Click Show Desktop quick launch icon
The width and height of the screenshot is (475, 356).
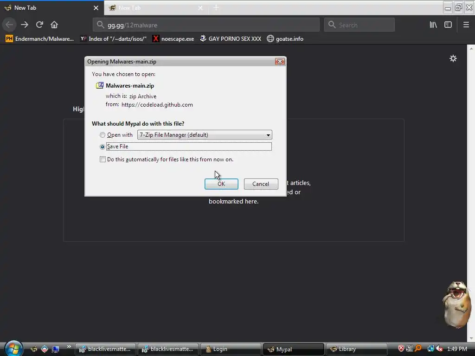pyautogui.click(x=56, y=349)
